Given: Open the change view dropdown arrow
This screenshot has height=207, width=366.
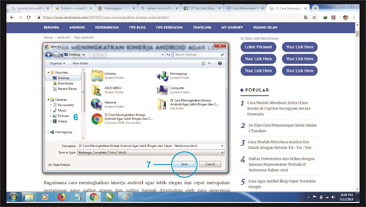Looking at the screenshot, I should coord(209,63).
